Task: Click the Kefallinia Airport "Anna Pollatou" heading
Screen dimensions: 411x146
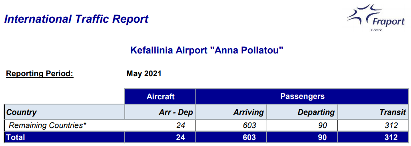Action: [207, 50]
